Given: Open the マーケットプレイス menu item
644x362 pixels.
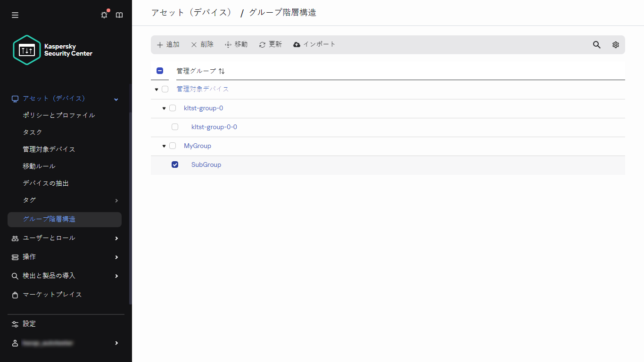Looking at the screenshot, I should tap(52, 294).
